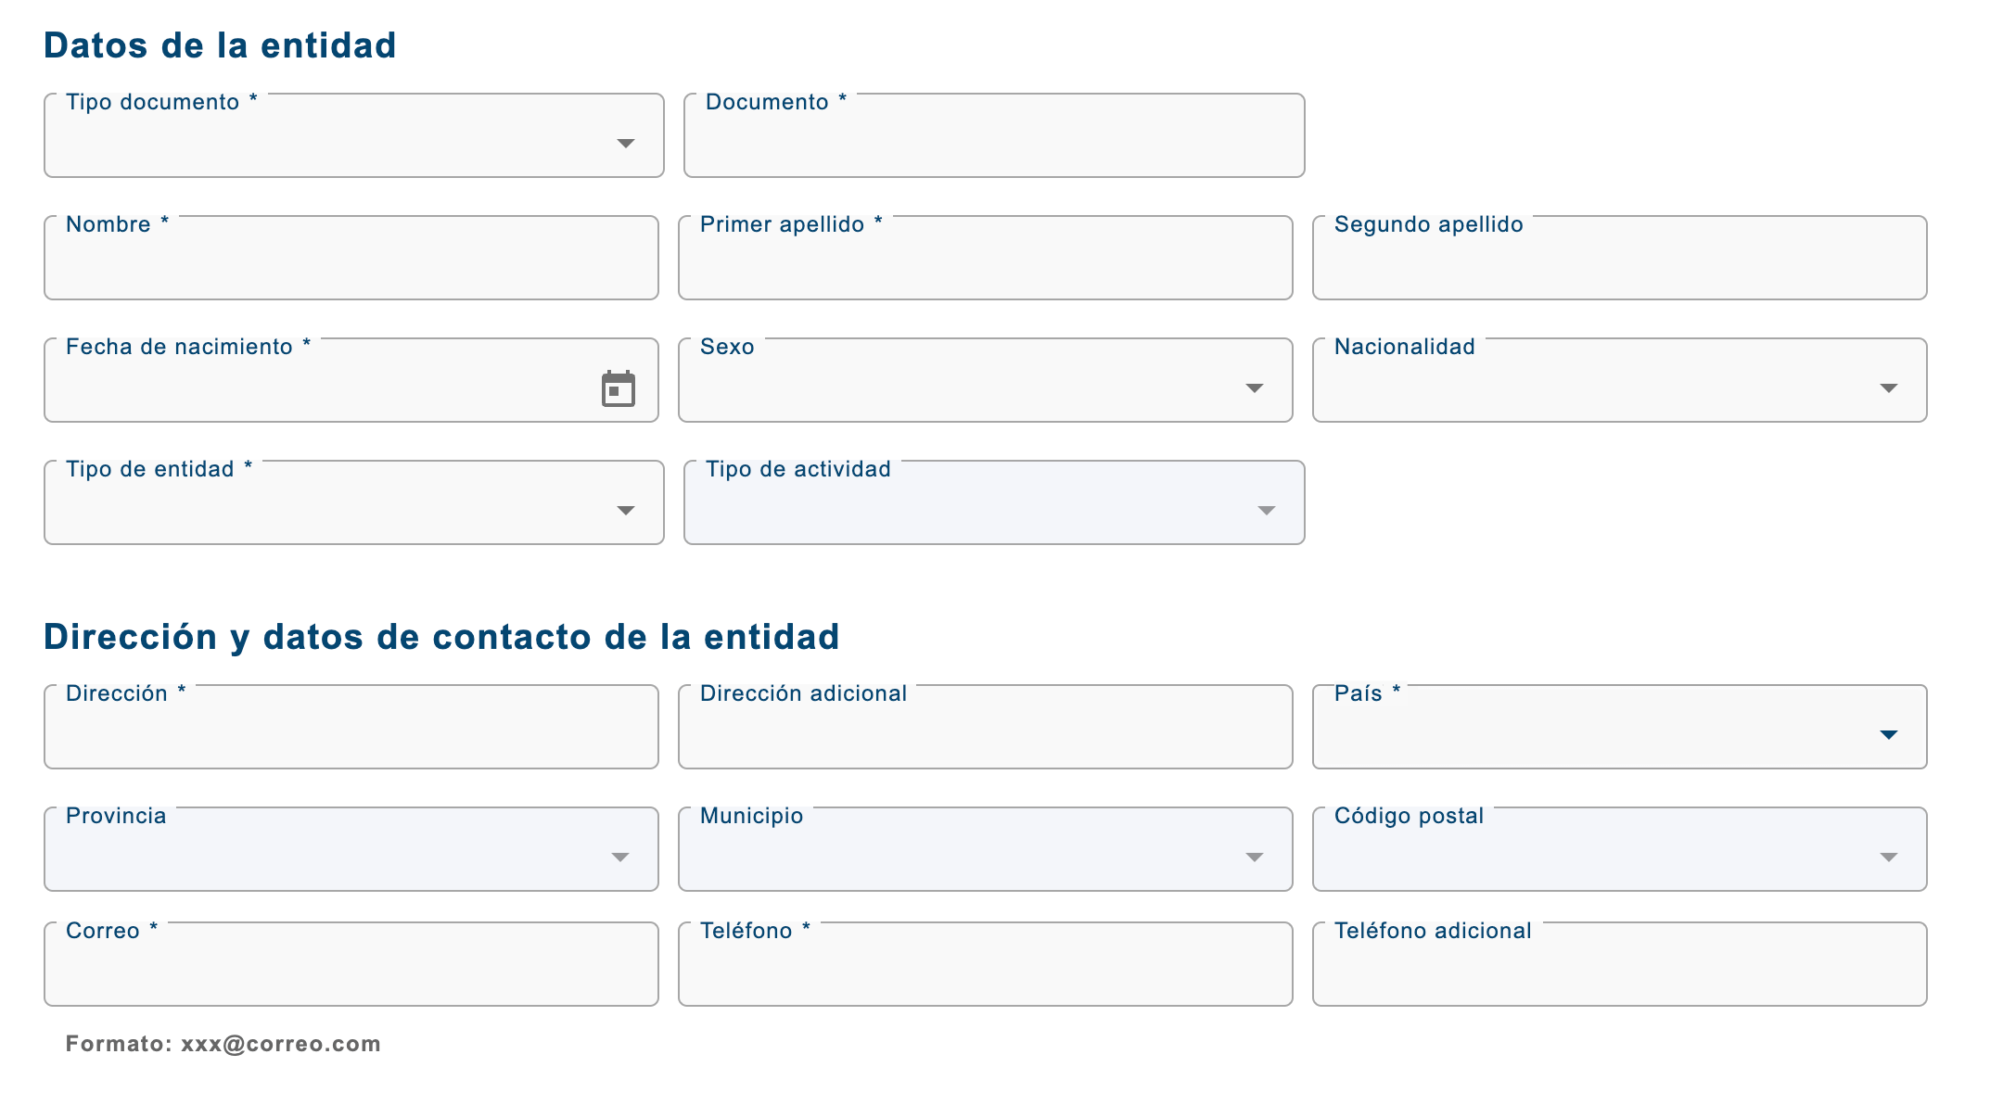Click the Municipio dropdown arrow
Screen dimensions: 2003x1105
[1254, 857]
